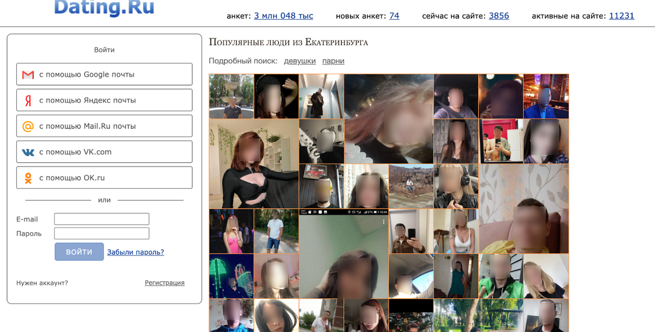Click Популярные люди из Екатеринбурга heading
The width and height of the screenshot is (655, 332).
(x=288, y=42)
